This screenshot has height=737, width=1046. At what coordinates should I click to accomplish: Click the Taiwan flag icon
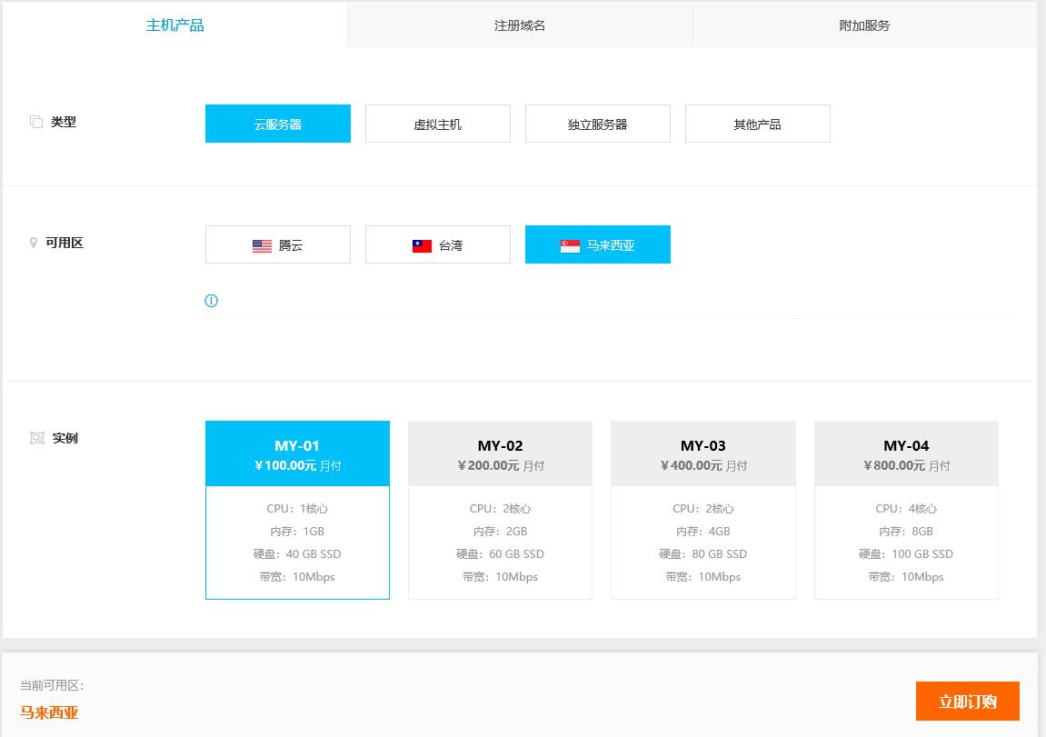point(422,245)
